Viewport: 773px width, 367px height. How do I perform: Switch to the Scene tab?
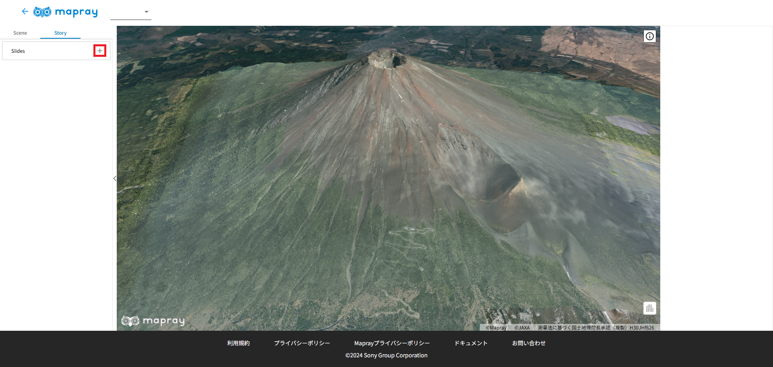[x=20, y=33]
